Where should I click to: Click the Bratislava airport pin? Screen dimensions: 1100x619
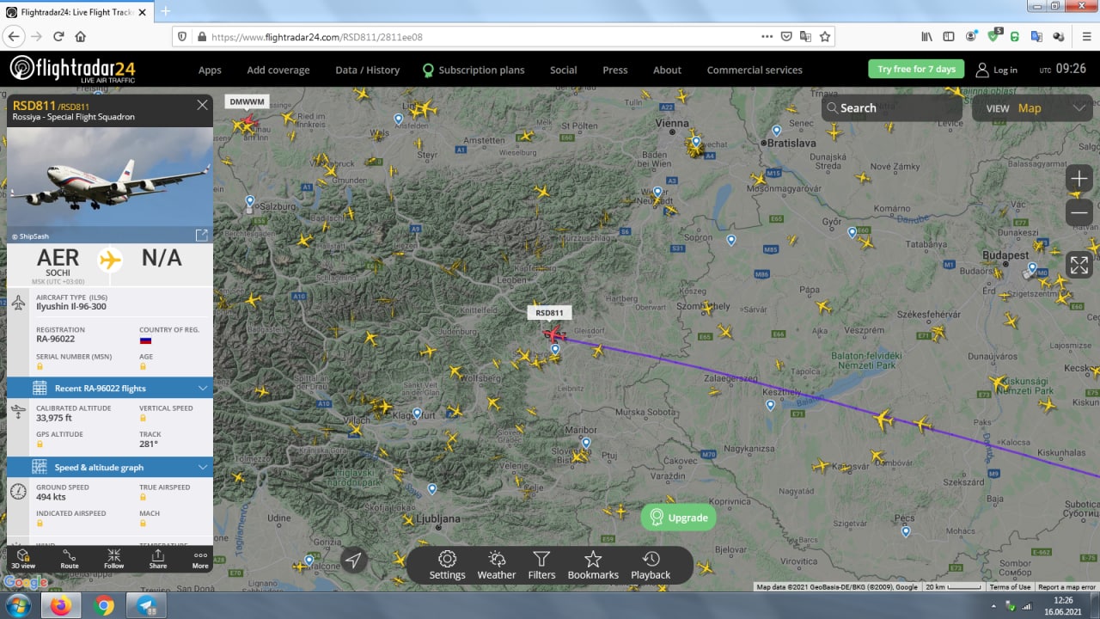point(776,131)
